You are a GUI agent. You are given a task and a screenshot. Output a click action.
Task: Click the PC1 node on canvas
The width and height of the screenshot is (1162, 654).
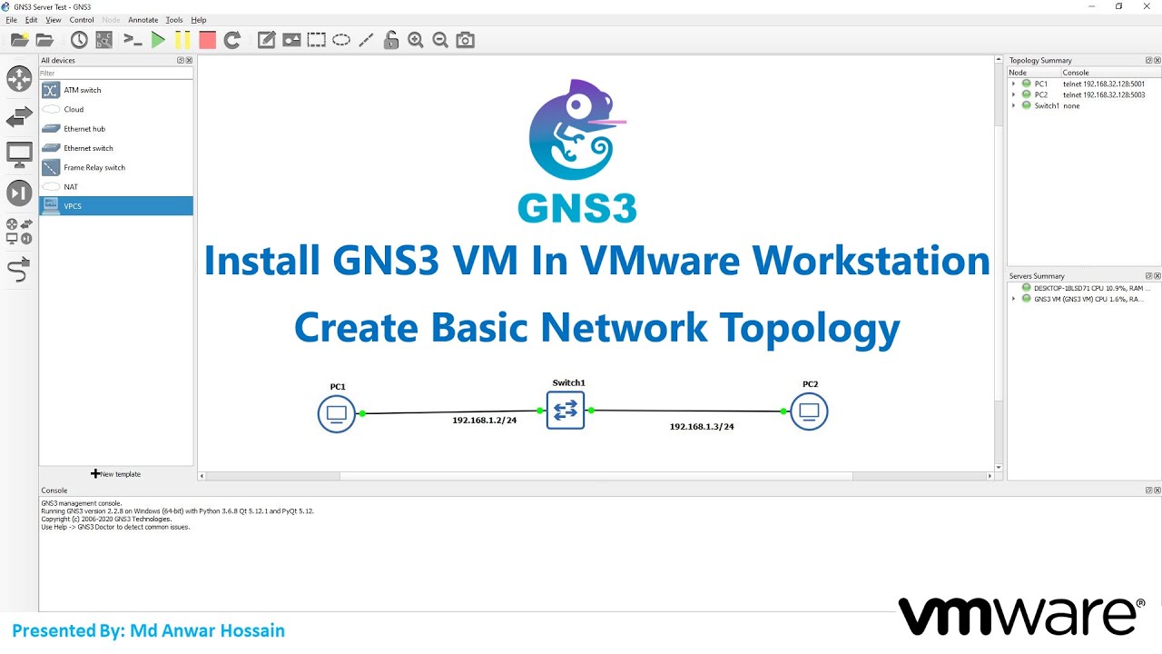click(337, 414)
